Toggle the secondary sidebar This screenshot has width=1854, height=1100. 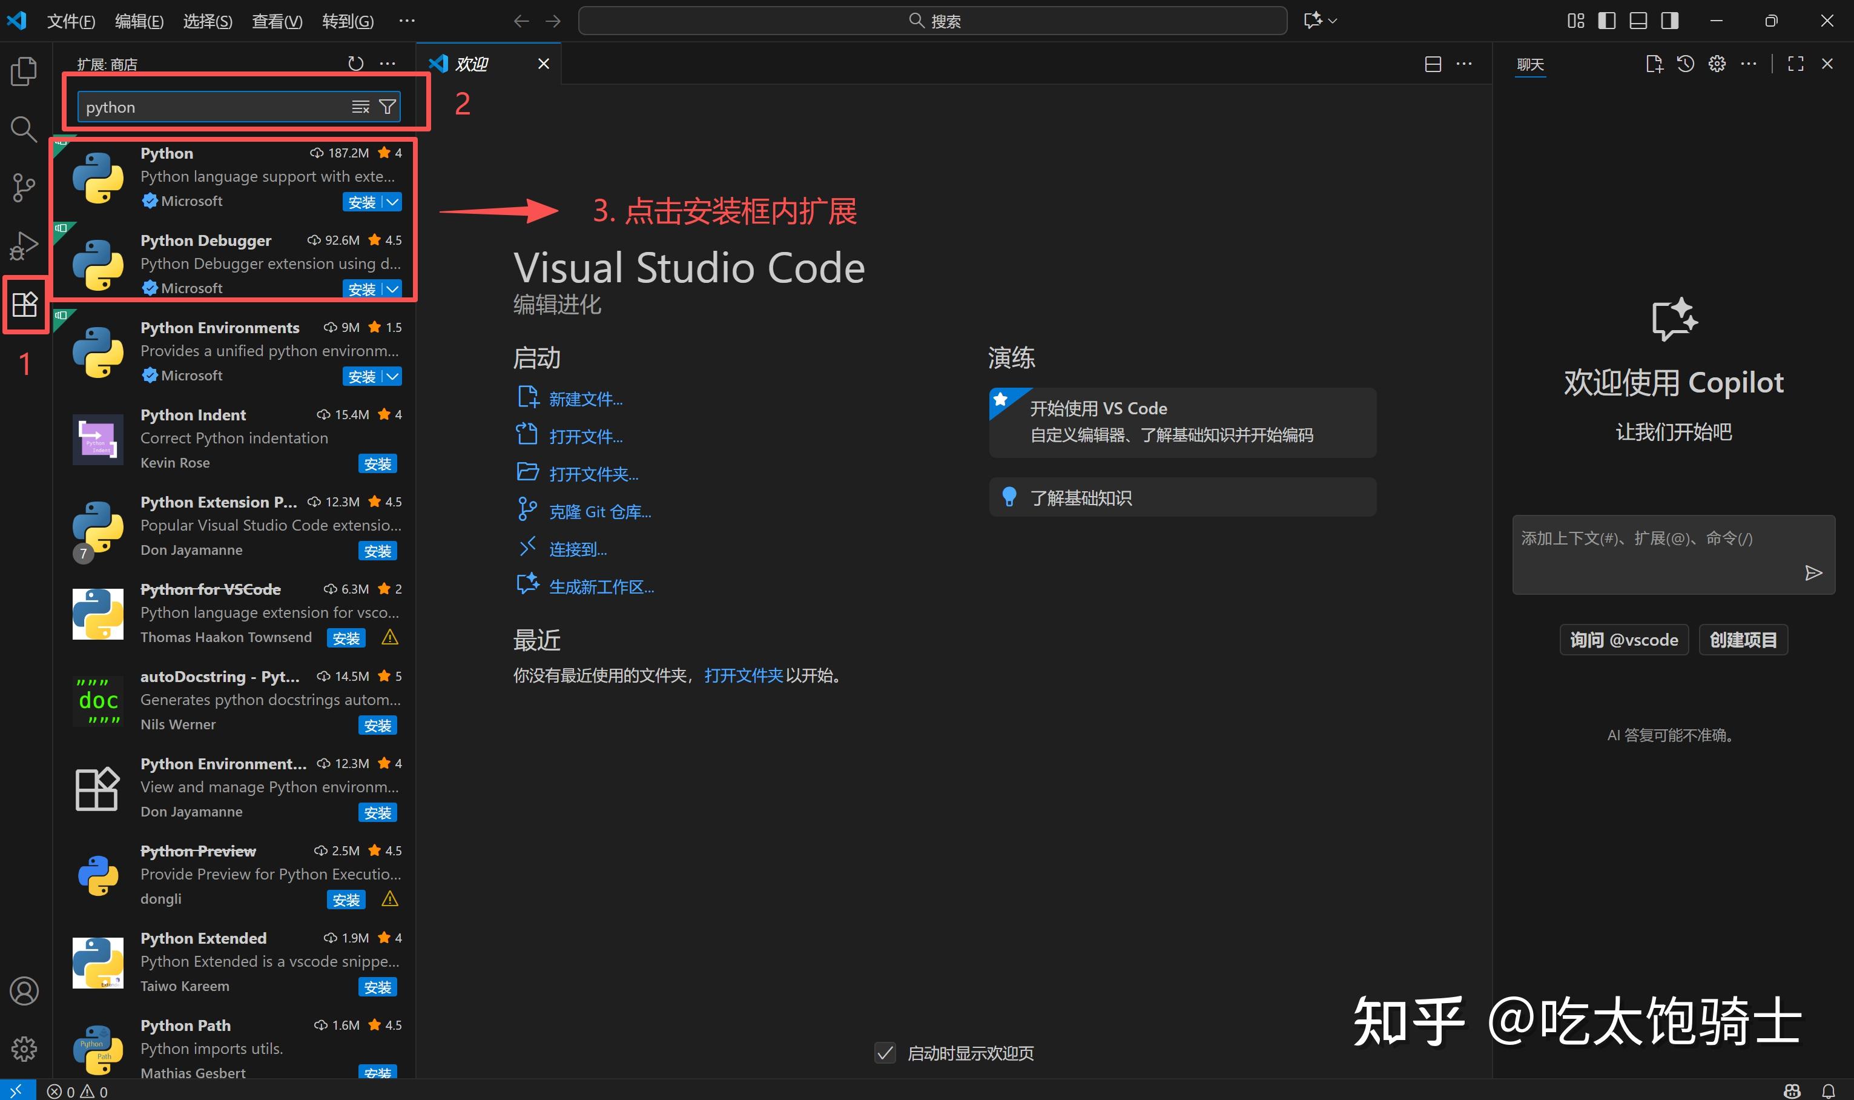[x=1668, y=20]
